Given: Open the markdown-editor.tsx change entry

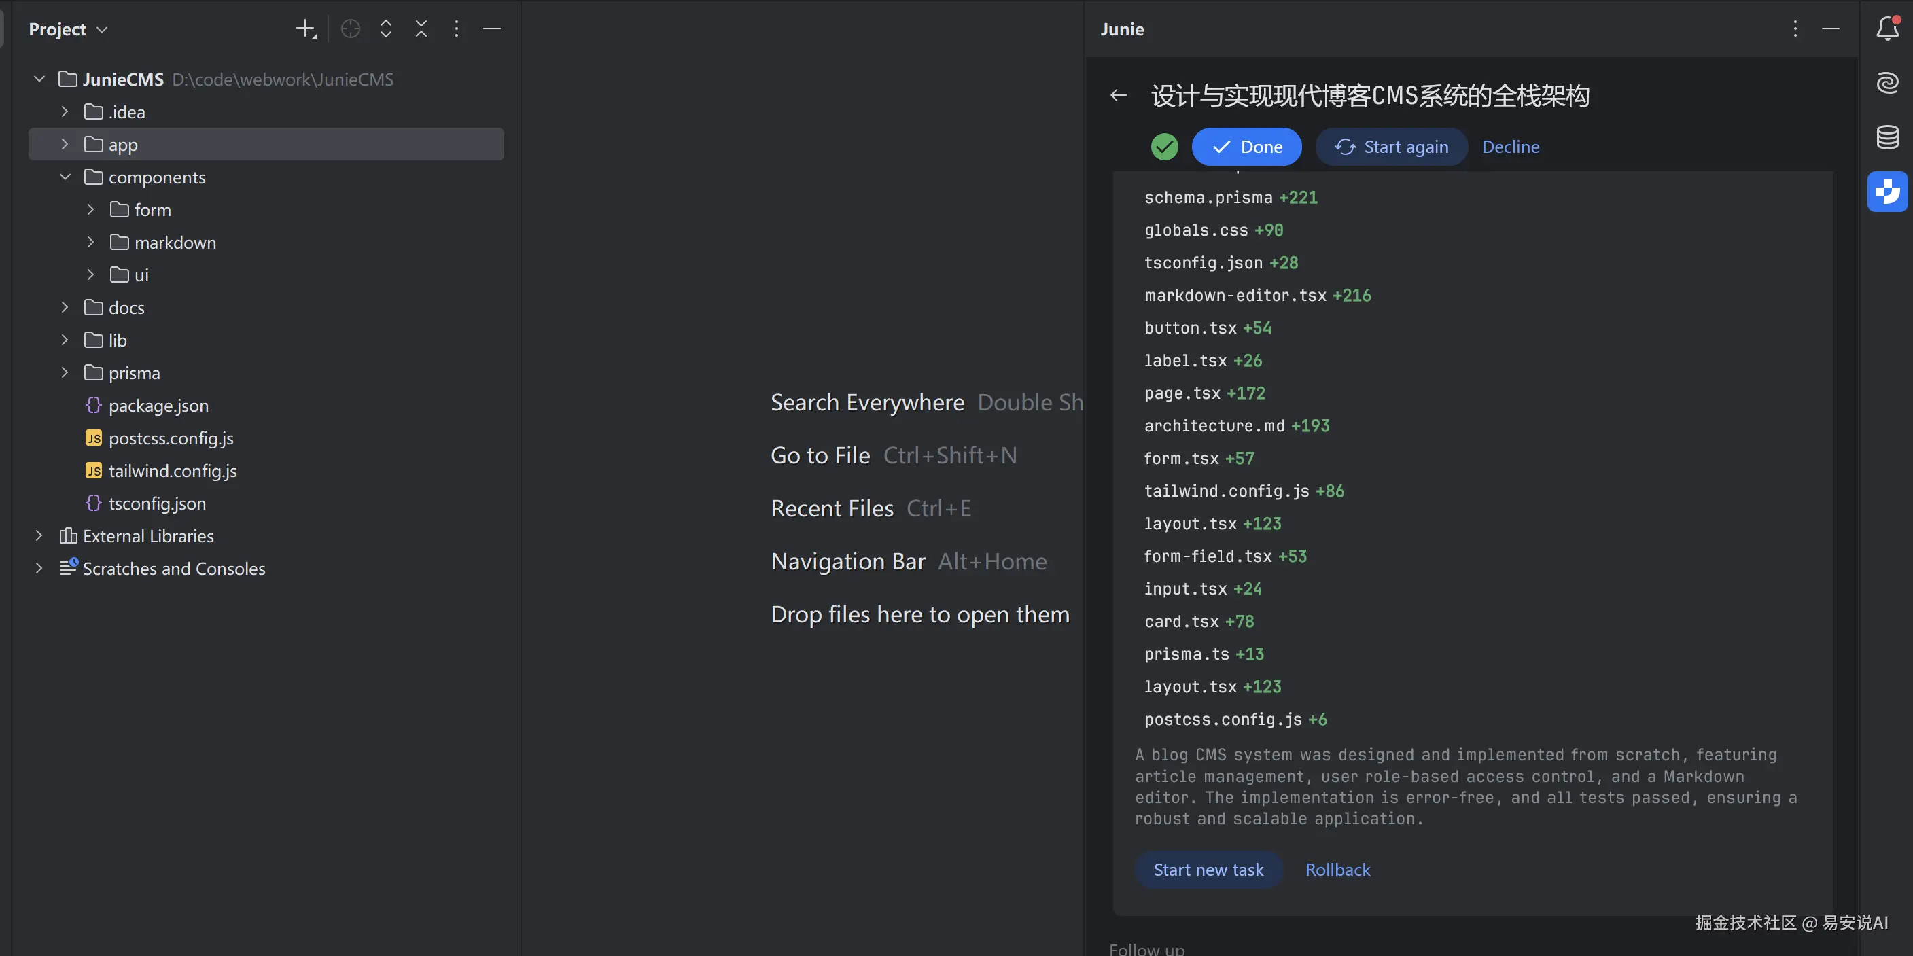Looking at the screenshot, I should pos(1235,296).
